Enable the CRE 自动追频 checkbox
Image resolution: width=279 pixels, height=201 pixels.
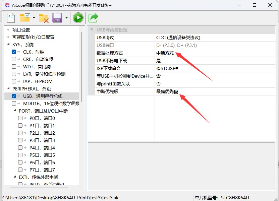(x=14, y=59)
